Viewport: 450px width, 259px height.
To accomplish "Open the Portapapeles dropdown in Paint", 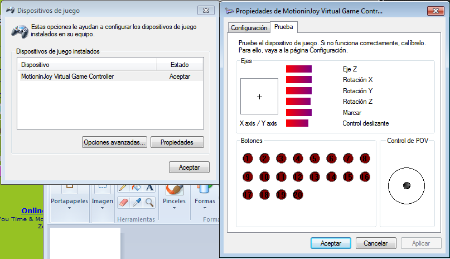I will tap(70, 203).
